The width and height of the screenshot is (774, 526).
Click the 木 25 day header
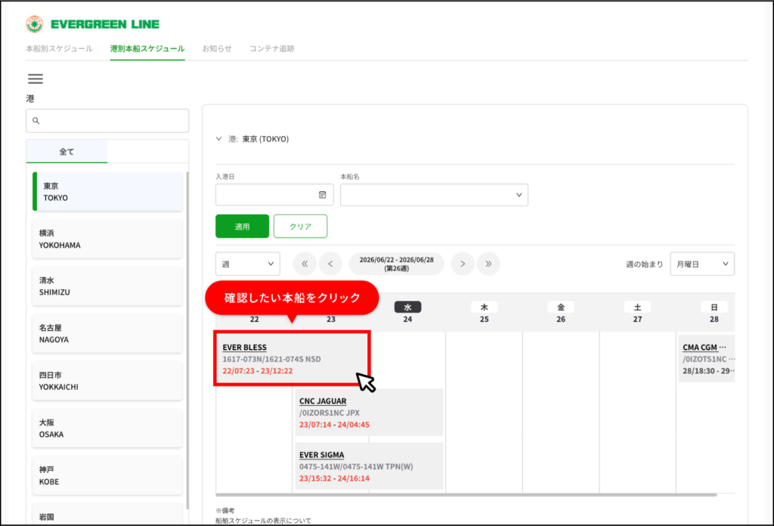[485, 312]
